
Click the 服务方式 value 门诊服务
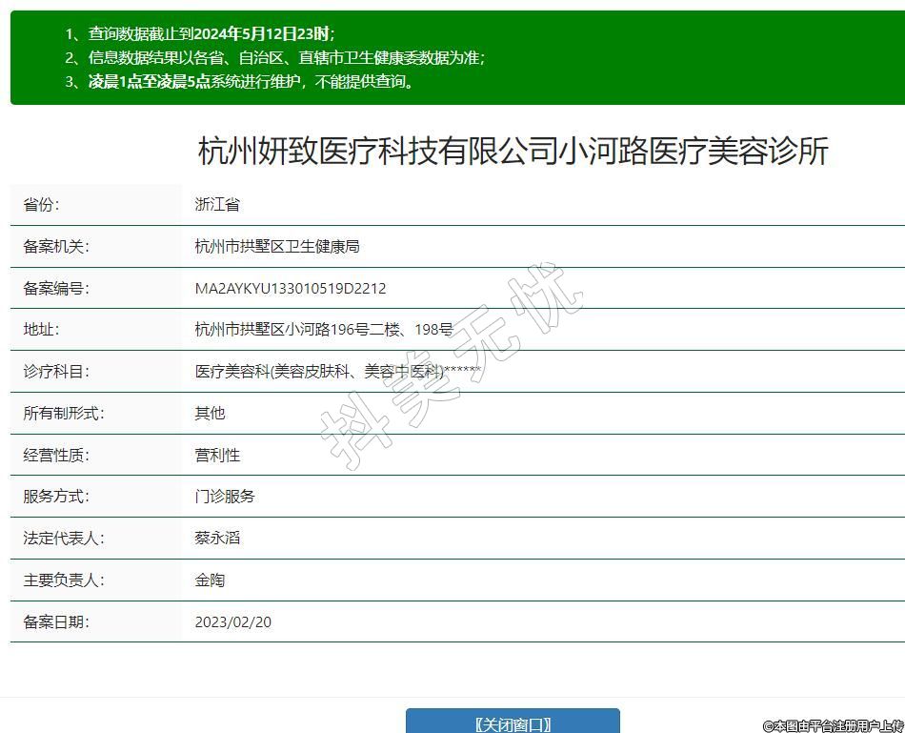point(225,497)
